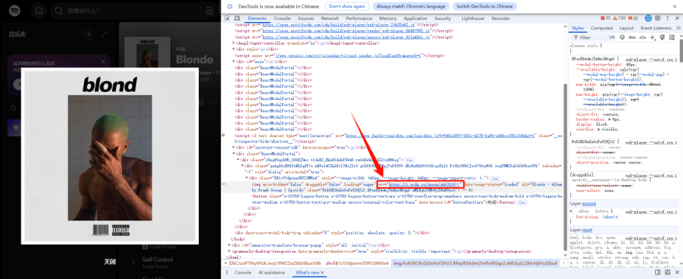Toggle rendering emulation paintbrush icon
The height and width of the screenshot is (279, 683).
[662, 37]
